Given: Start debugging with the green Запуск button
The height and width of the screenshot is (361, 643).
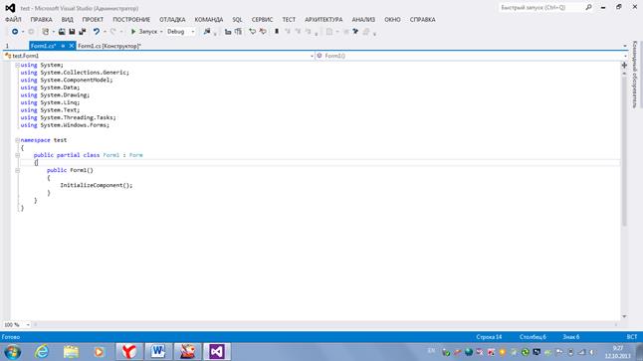Looking at the screenshot, I should (x=144, y=32).
